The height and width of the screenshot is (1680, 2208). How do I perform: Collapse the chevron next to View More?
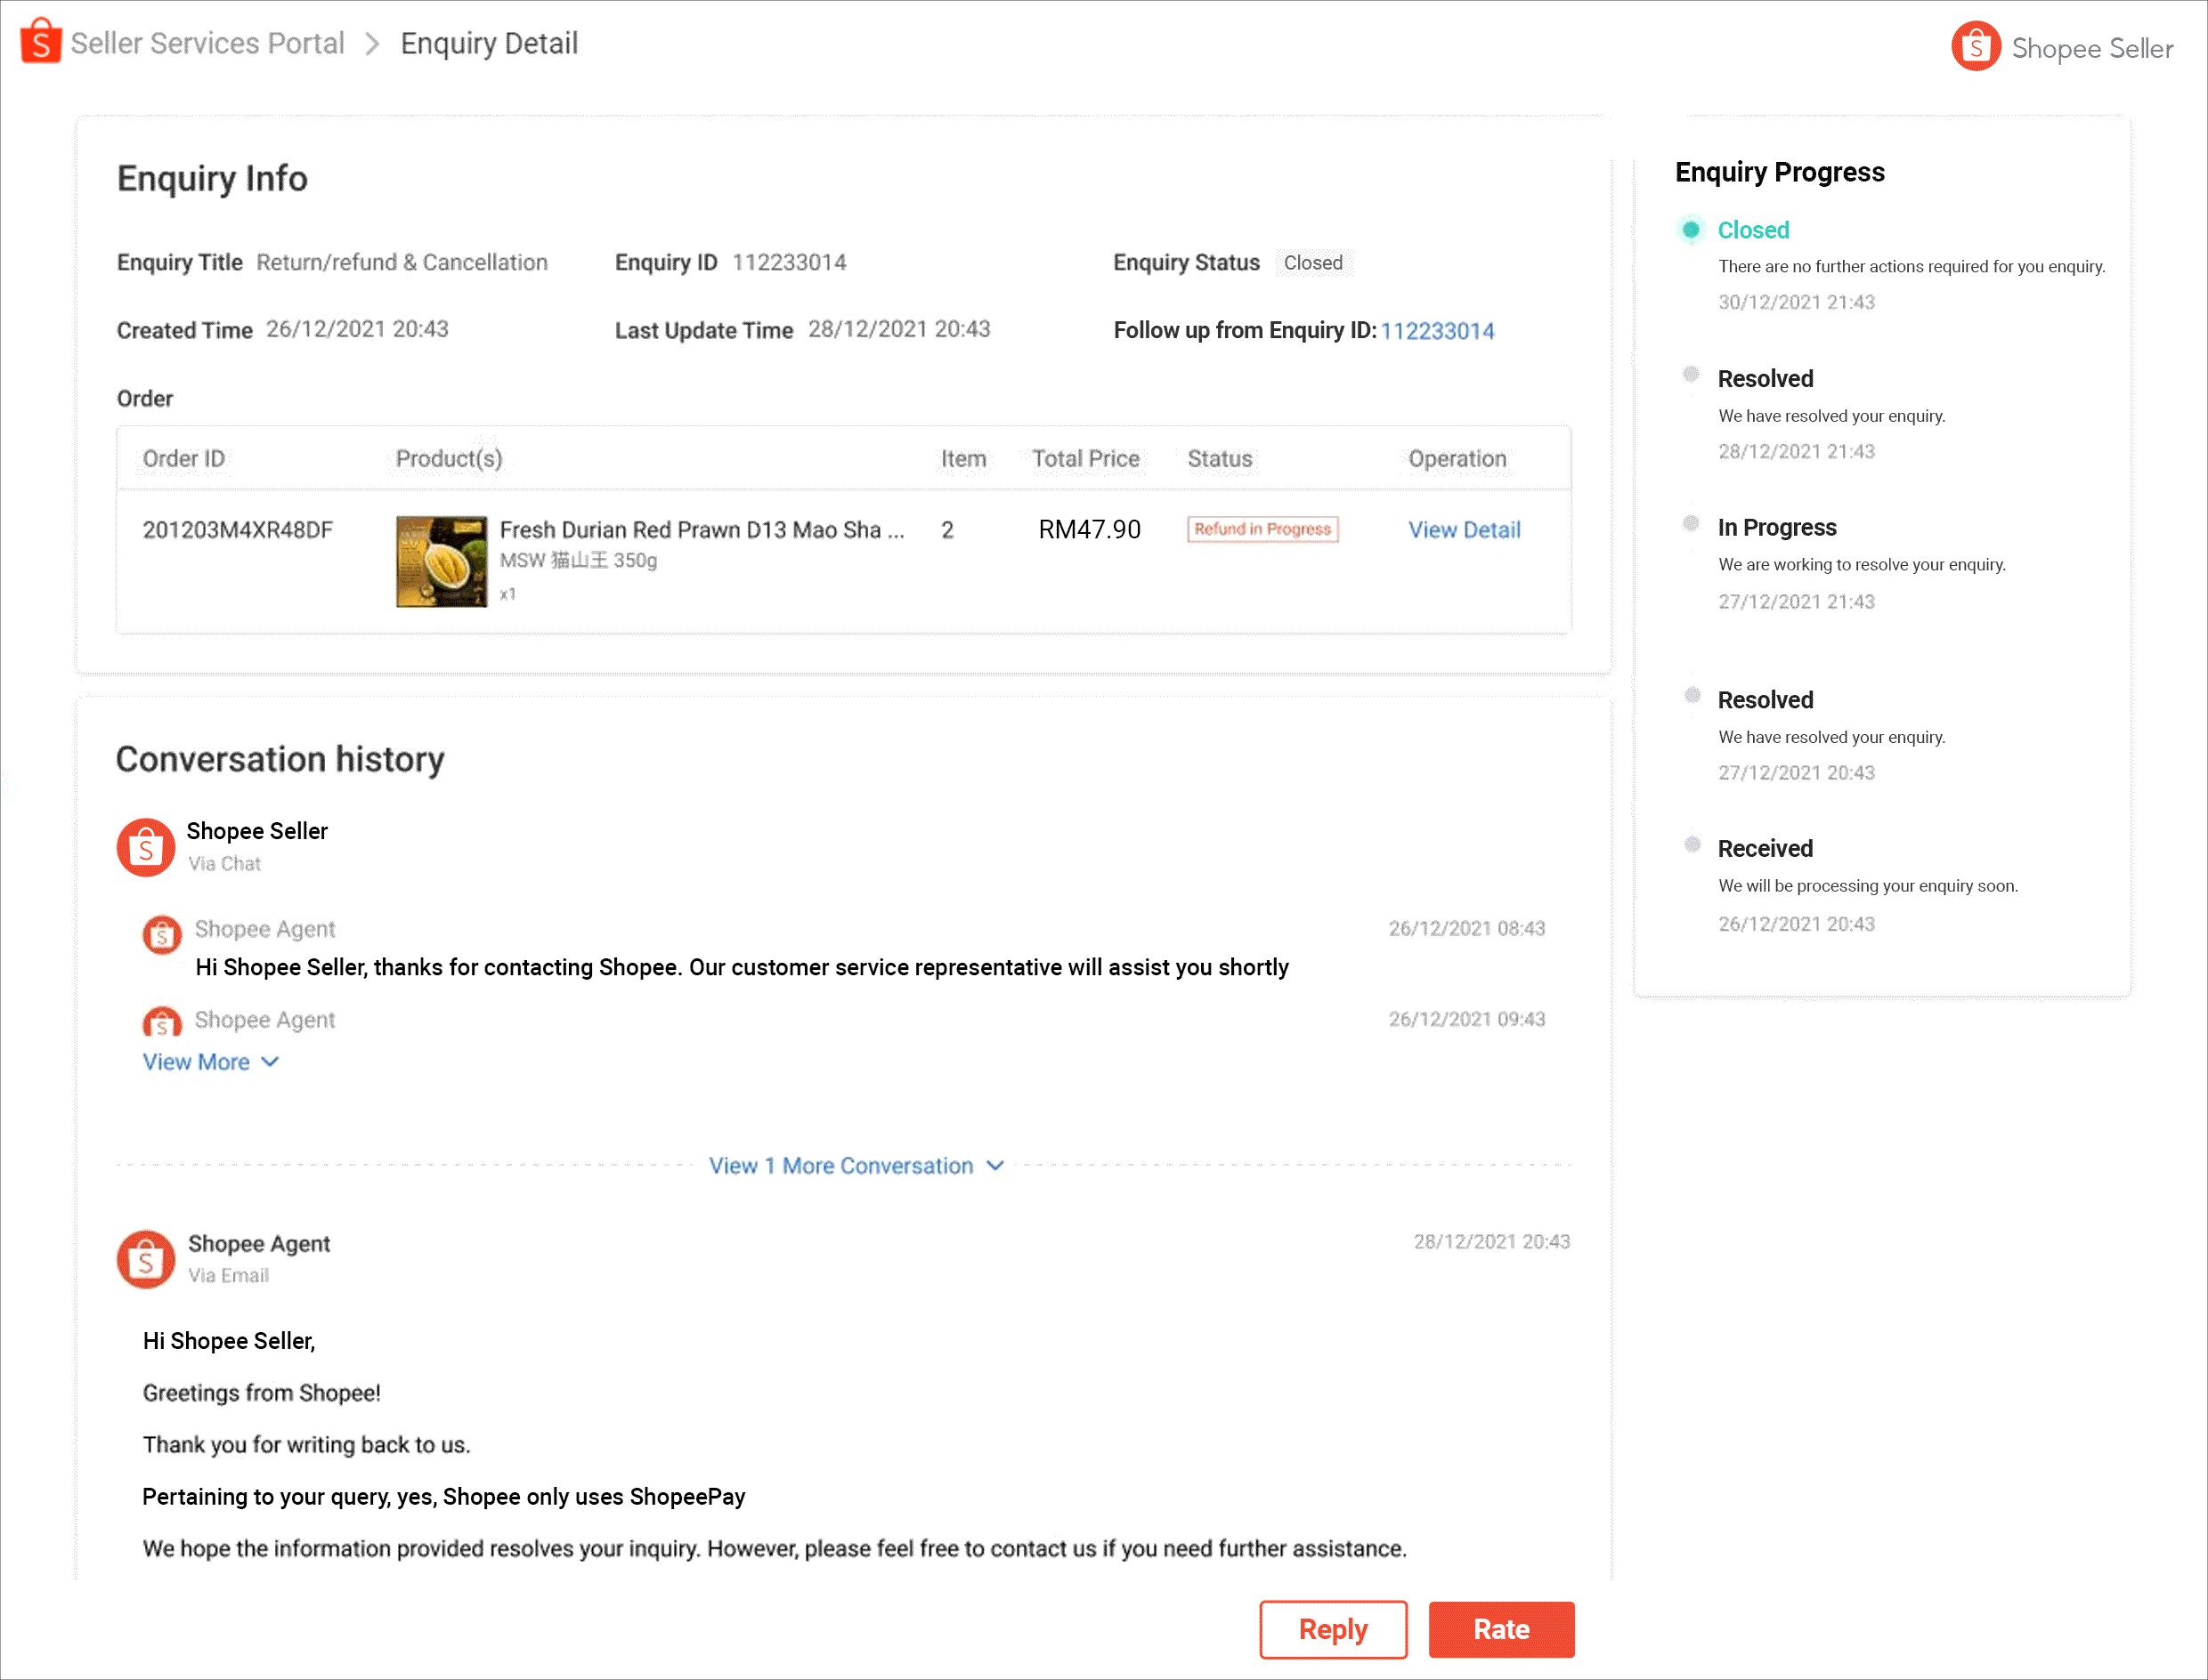point(269,1062)
